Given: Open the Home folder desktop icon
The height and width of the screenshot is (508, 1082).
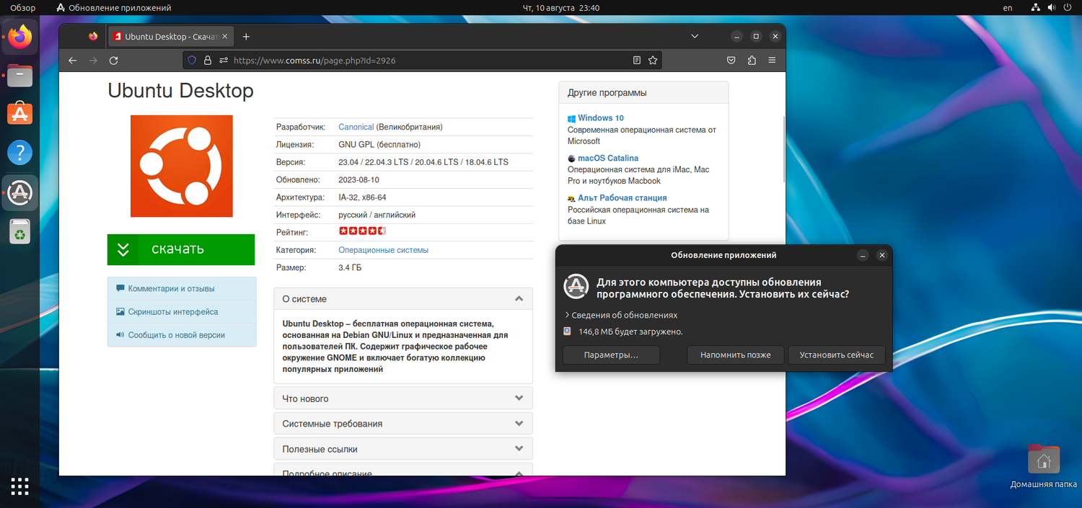Looking at the screenshot, I should point(1043,466).
